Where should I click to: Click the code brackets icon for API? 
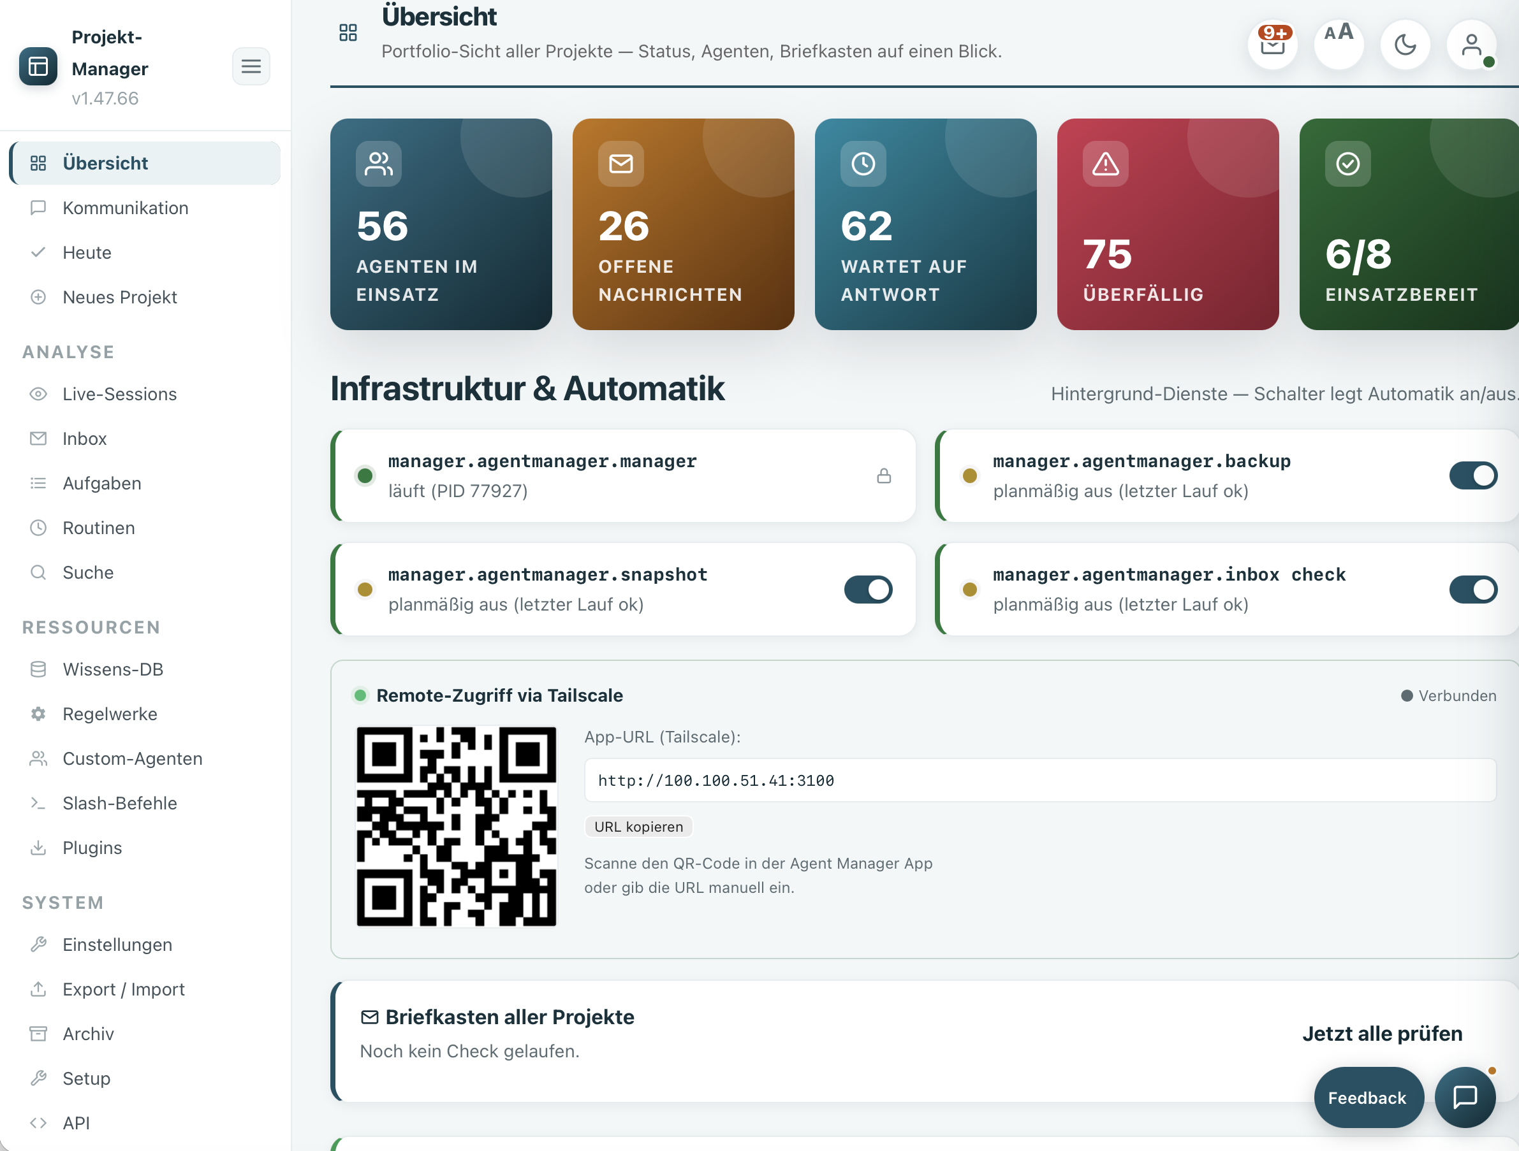38,1123
